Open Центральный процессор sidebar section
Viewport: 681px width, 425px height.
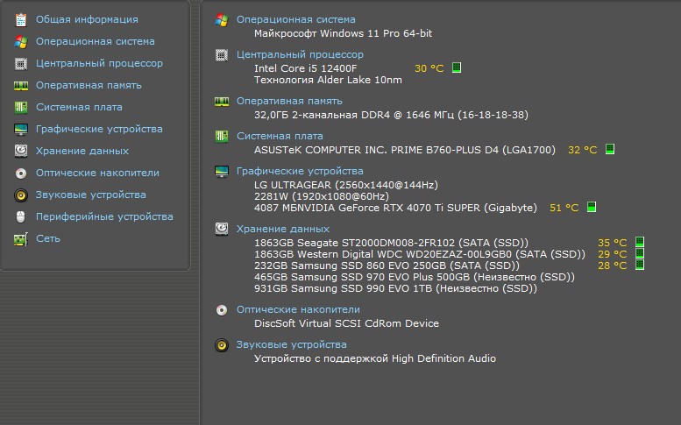click(99, 63)
